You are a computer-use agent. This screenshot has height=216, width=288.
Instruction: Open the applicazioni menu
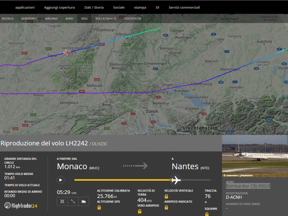[x=25, y=8]
